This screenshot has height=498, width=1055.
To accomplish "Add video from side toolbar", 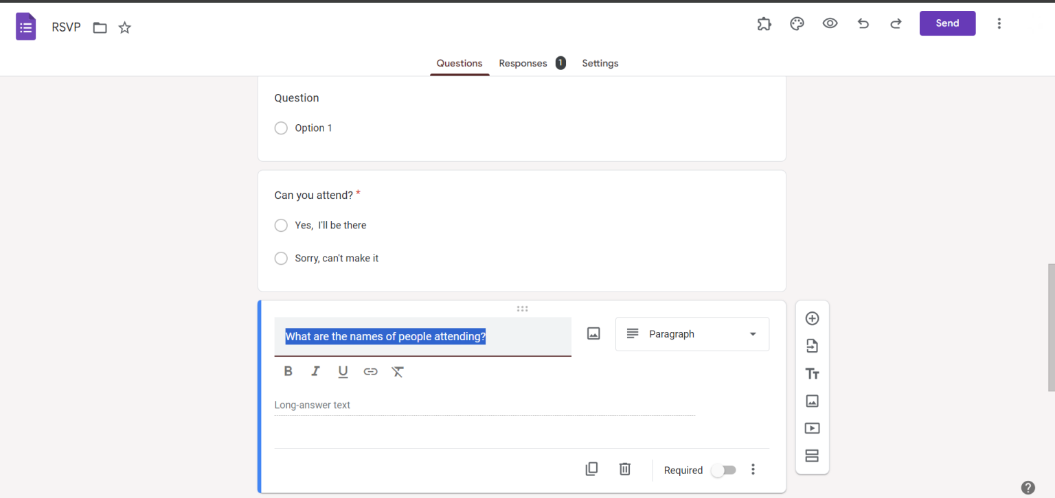I will 812,428.
